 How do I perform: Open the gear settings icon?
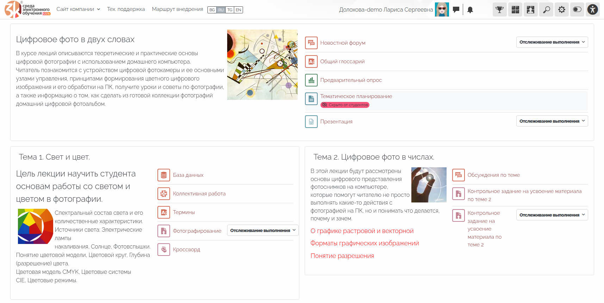pos(562,9)
